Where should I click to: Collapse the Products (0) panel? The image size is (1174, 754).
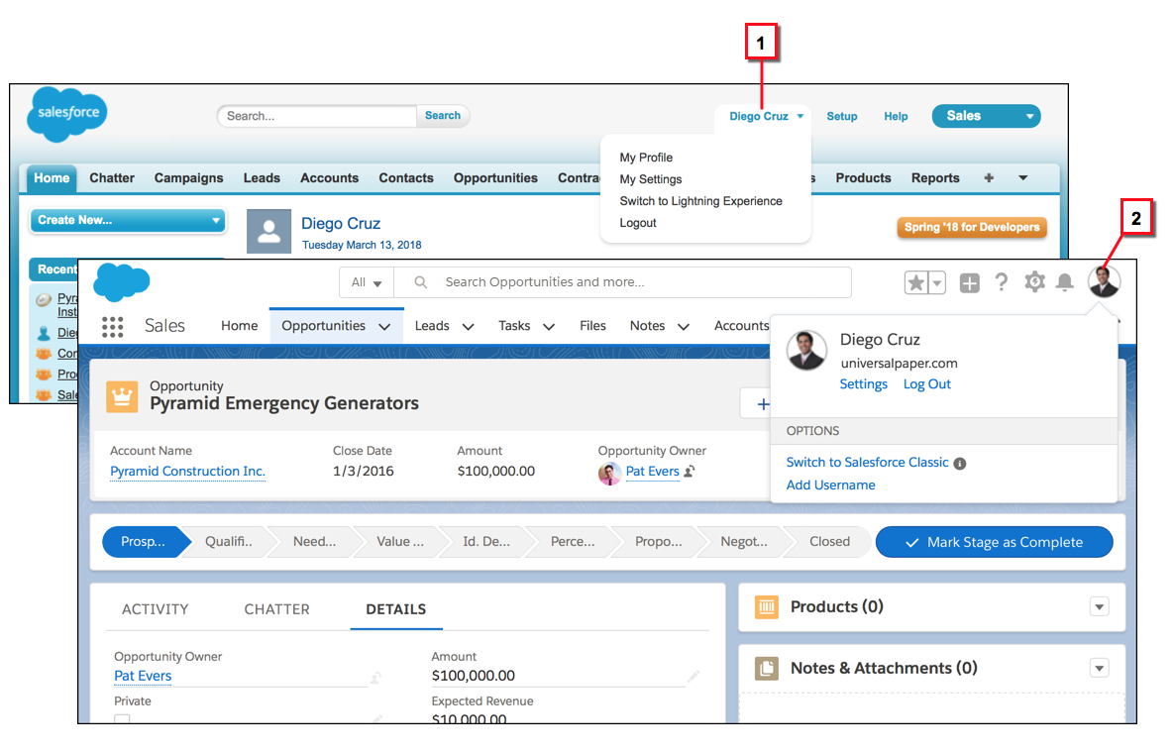pos(1099,606)
